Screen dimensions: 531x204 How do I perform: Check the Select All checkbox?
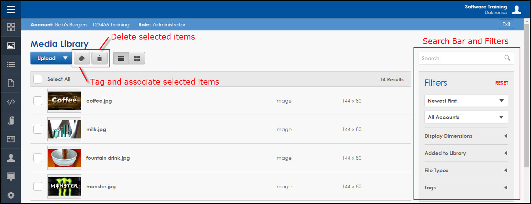[x=38, y=79]
